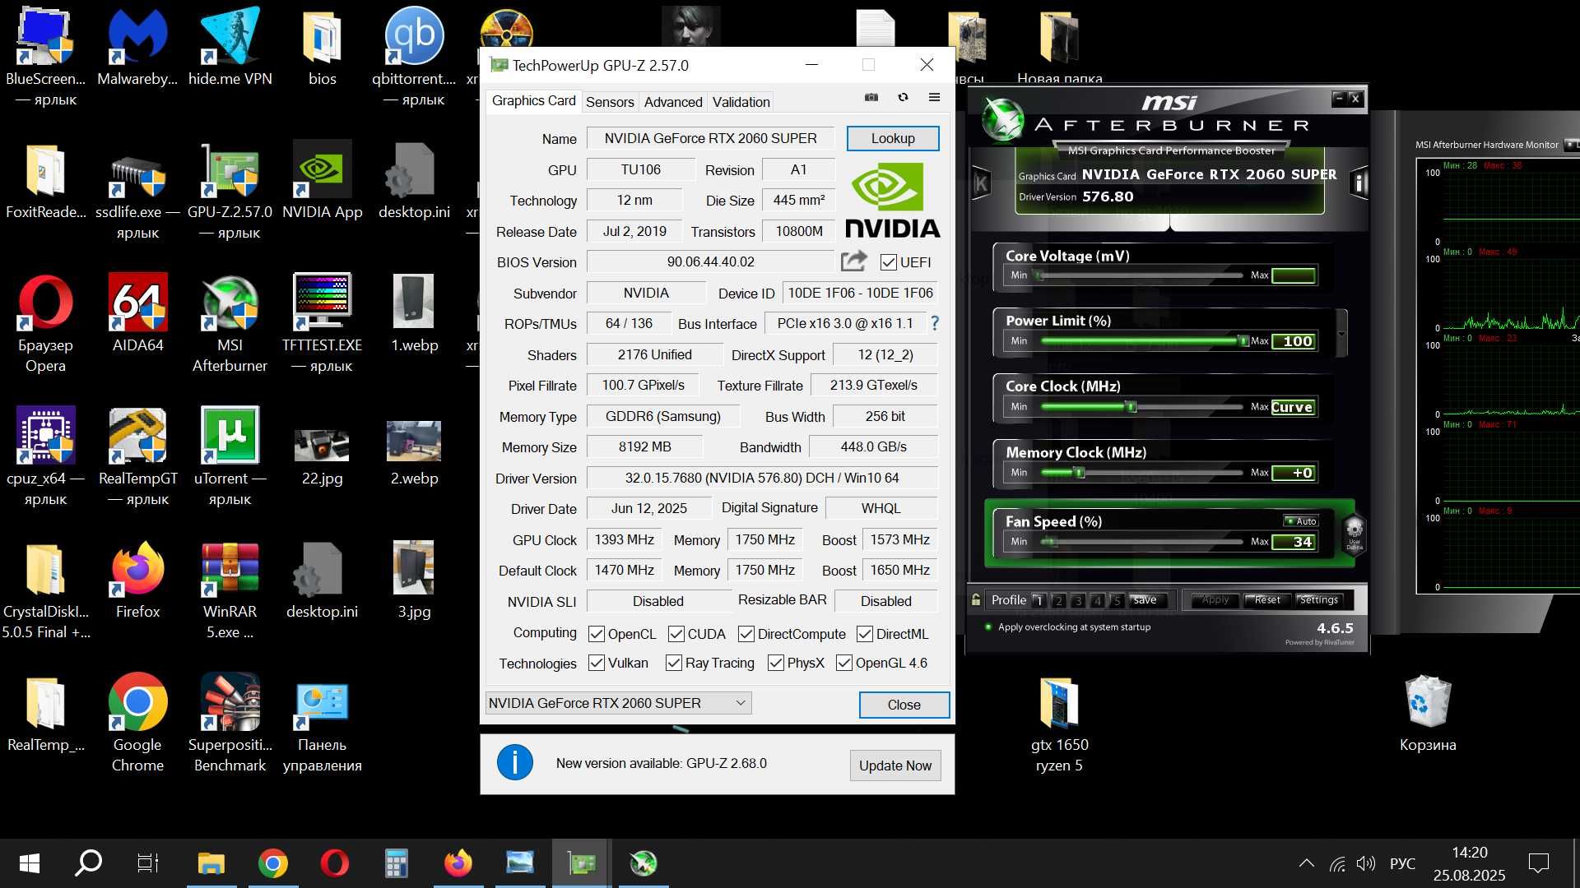Toggle the OpenCL checkbox
The image size is (1580, 888).
pyautogui.click(x=597, y=634)
